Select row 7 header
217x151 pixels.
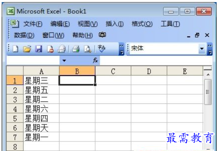pos(15,137)
